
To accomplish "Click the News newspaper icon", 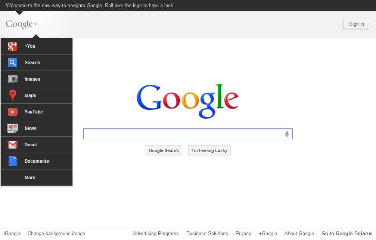I will tap(12, 128).
